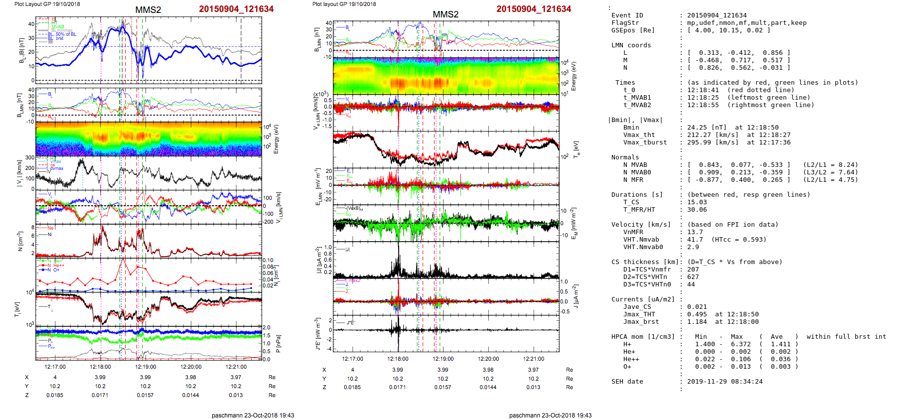Click the Normals section heading

click(x=625, y=157)
